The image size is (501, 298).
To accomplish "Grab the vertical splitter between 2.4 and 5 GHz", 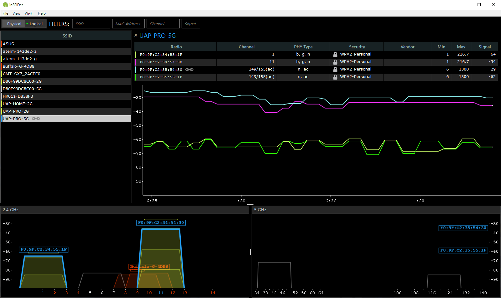I will [x=250, y=252].
